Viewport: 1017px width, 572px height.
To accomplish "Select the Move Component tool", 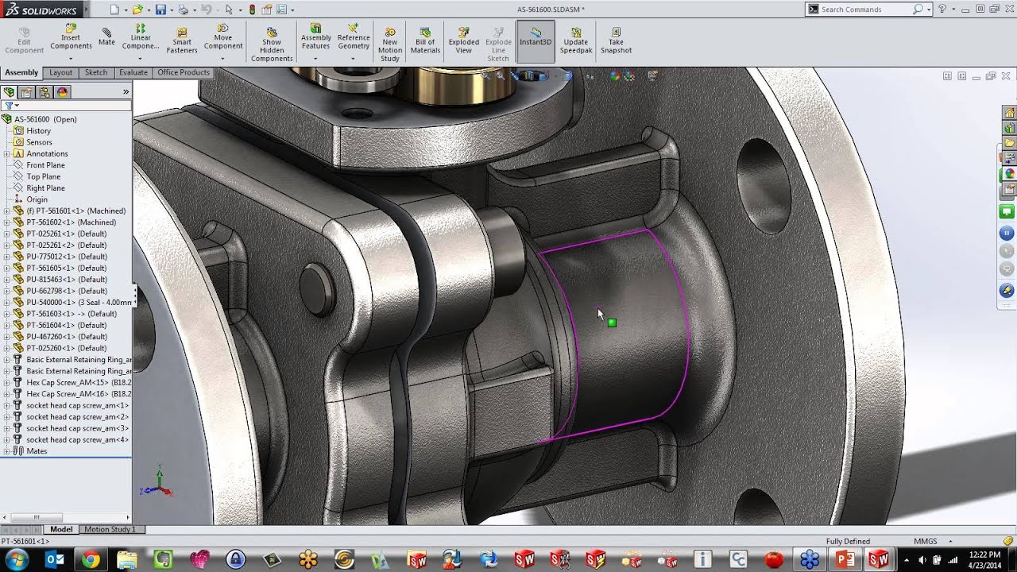I will [223, 37].
